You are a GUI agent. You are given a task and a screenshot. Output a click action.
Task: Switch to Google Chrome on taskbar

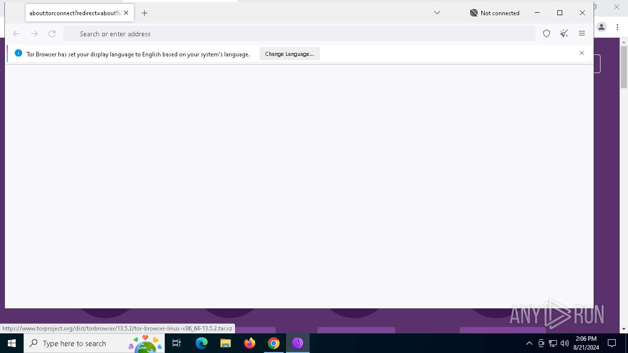point(274,343)
